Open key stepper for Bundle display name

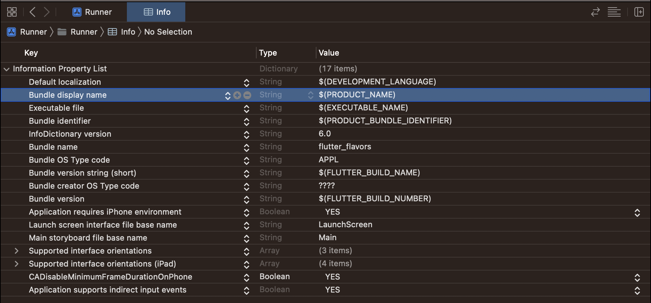pos(228,95)
